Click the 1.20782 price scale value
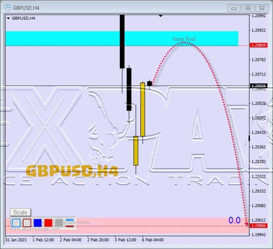 259,60
